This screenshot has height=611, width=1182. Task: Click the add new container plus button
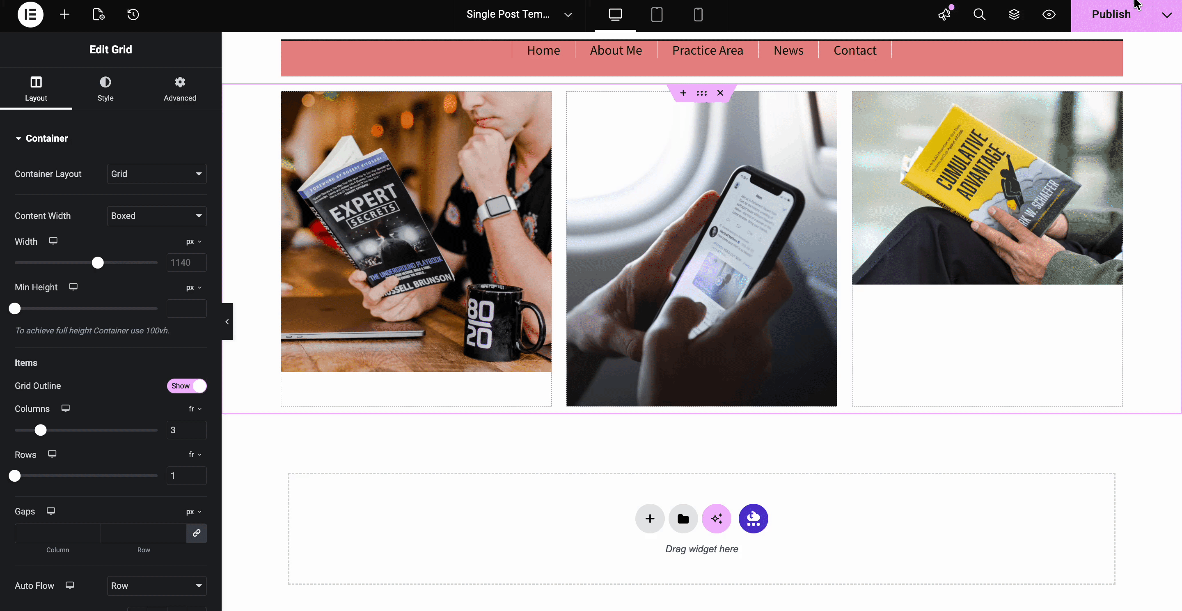click(x=650, y=519)
